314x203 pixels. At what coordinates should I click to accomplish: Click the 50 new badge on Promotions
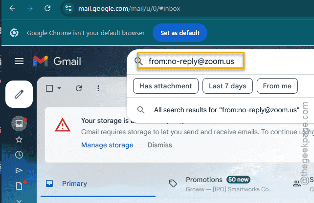[238, 180]
